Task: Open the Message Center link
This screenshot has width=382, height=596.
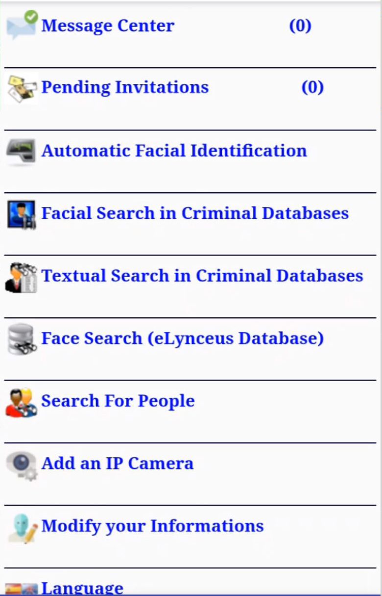Action: tap(108, 26)
